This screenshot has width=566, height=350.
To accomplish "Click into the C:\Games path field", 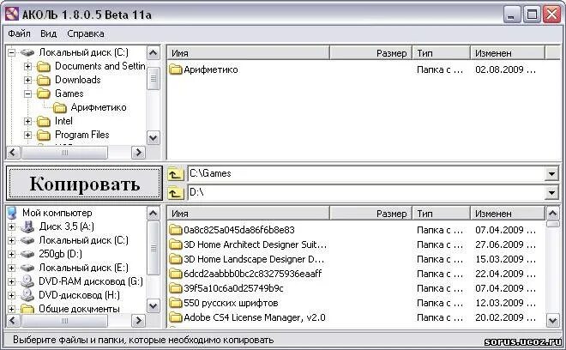I will tap(366, 174).
